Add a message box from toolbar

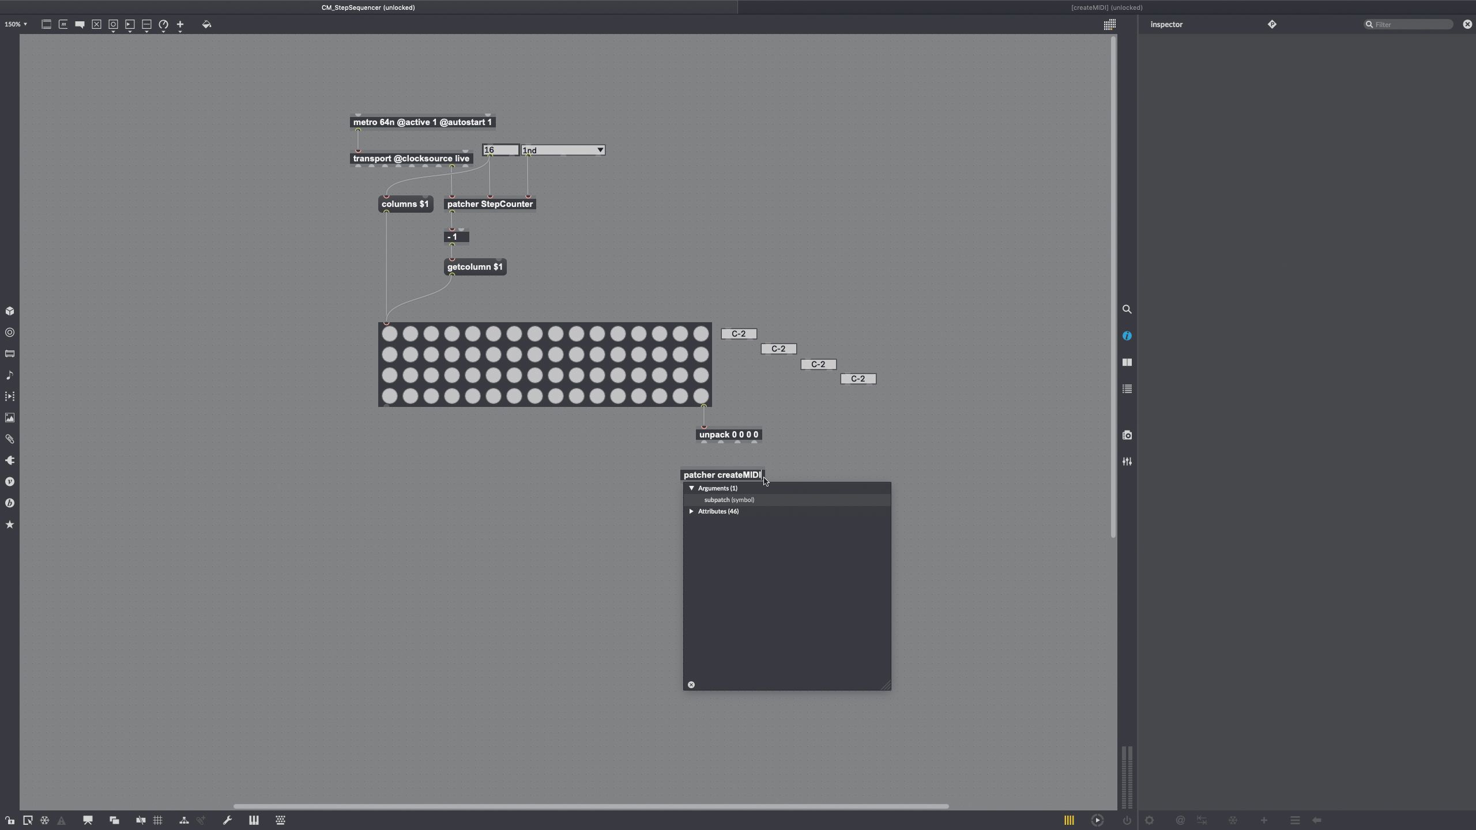(63, 24)
